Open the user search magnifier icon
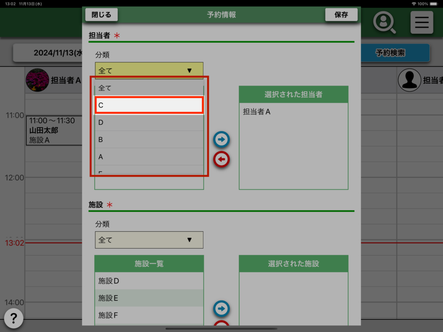The width and height of the screenshot is (443, 332). coord(384,22)
